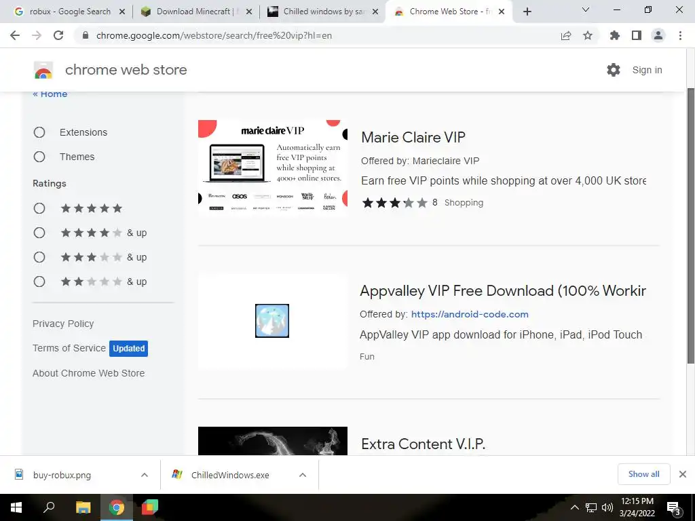Open network status in system tray
This screenshot has width=695, height=521.
pyautogui.click(x=591, y=507)
